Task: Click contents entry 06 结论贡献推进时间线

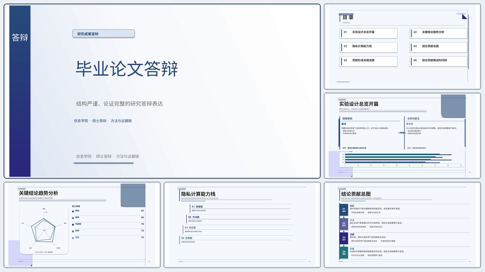Action: point(438,61)
